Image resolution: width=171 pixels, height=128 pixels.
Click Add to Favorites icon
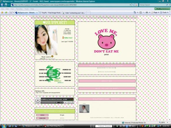pyautogui.click(x=6, y=13)
